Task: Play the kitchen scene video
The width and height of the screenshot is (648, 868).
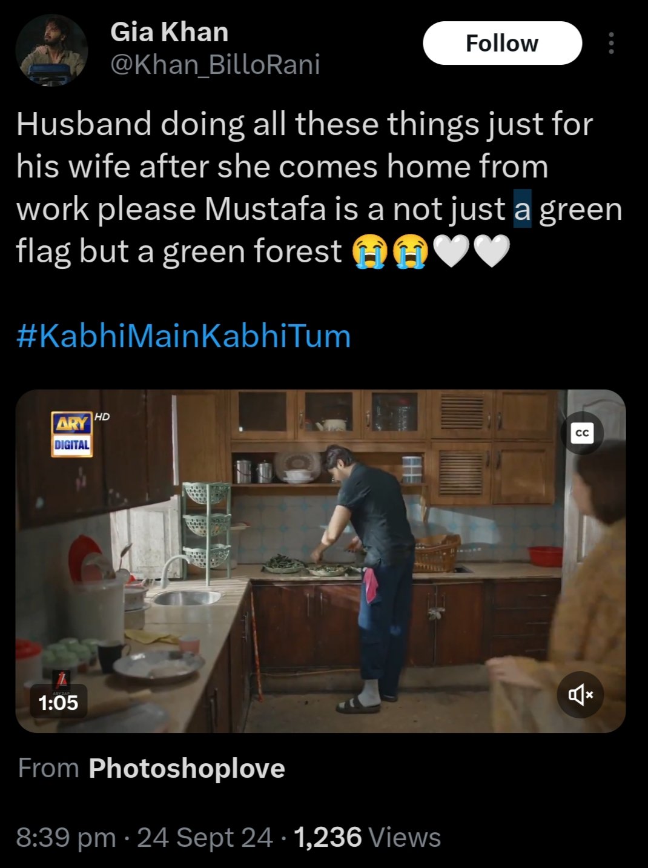Action: 320,561
